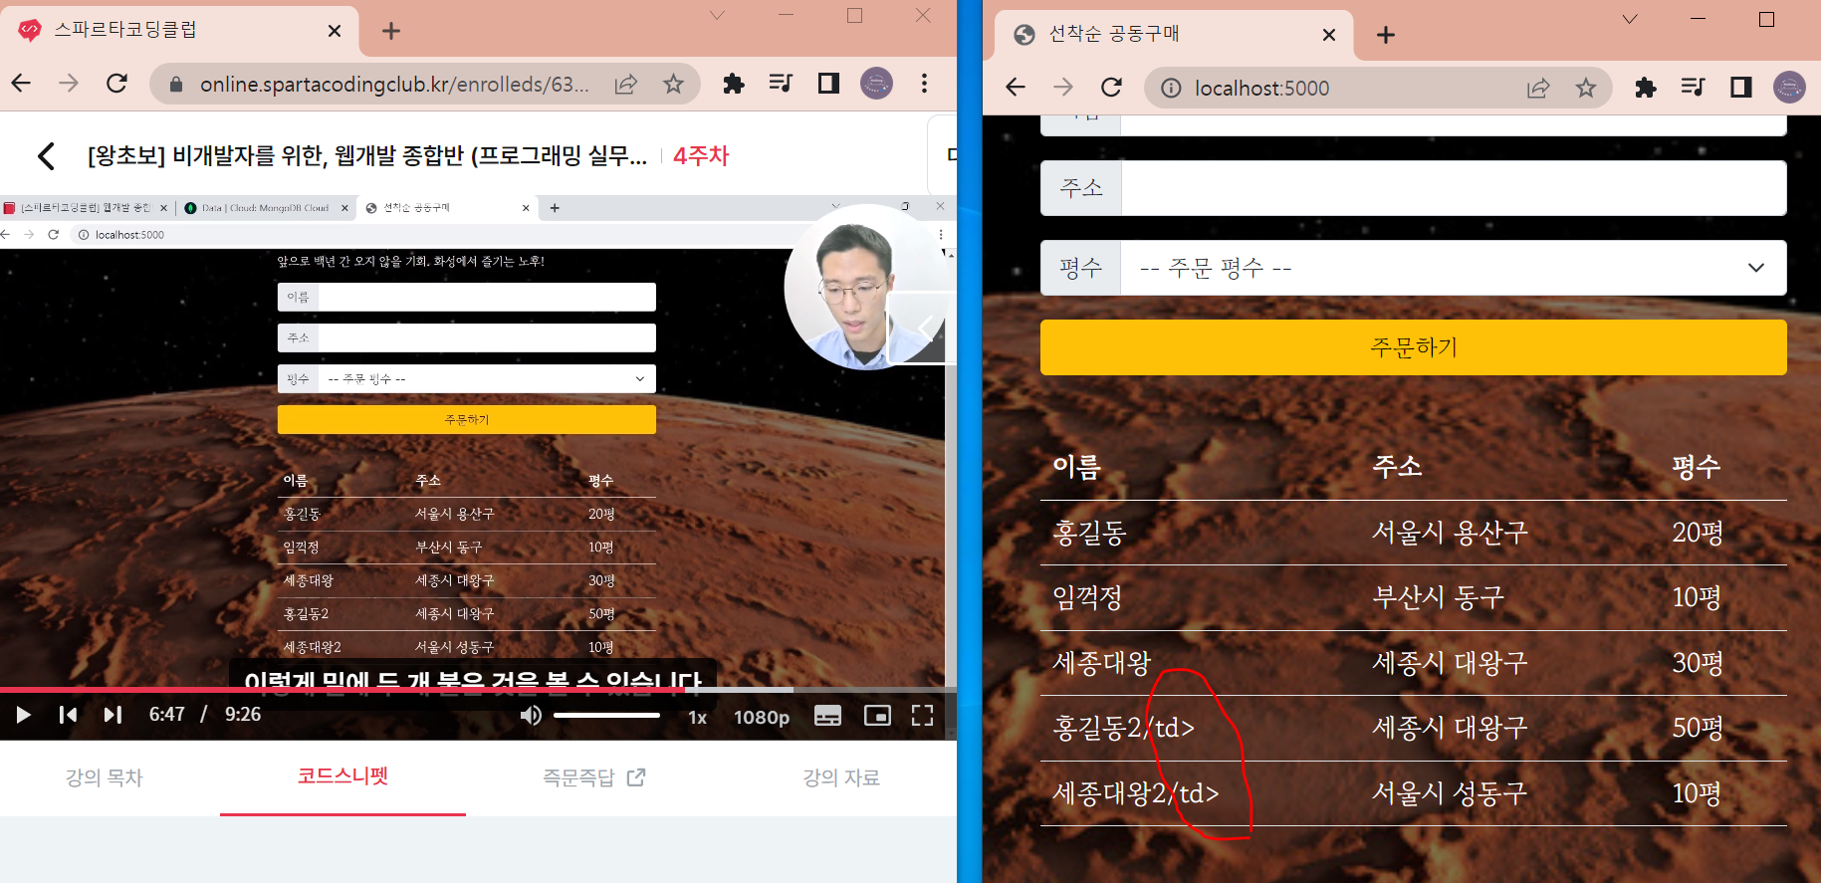Enable picture-in-picture mode

[x=877, y=716]
